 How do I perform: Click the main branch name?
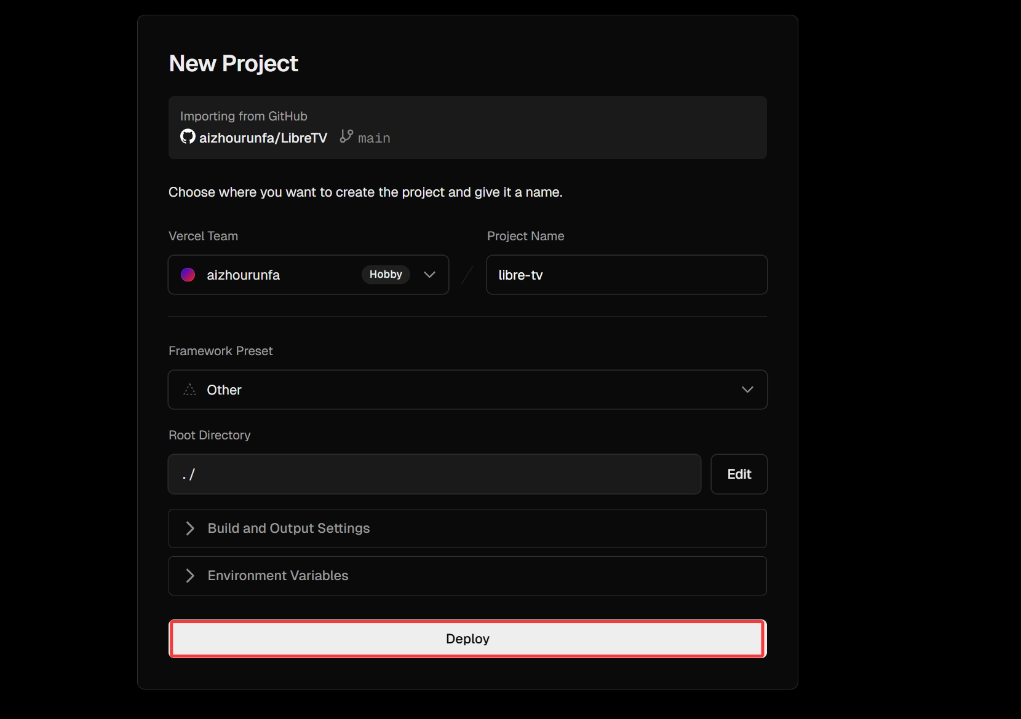(x=374, y=138)
